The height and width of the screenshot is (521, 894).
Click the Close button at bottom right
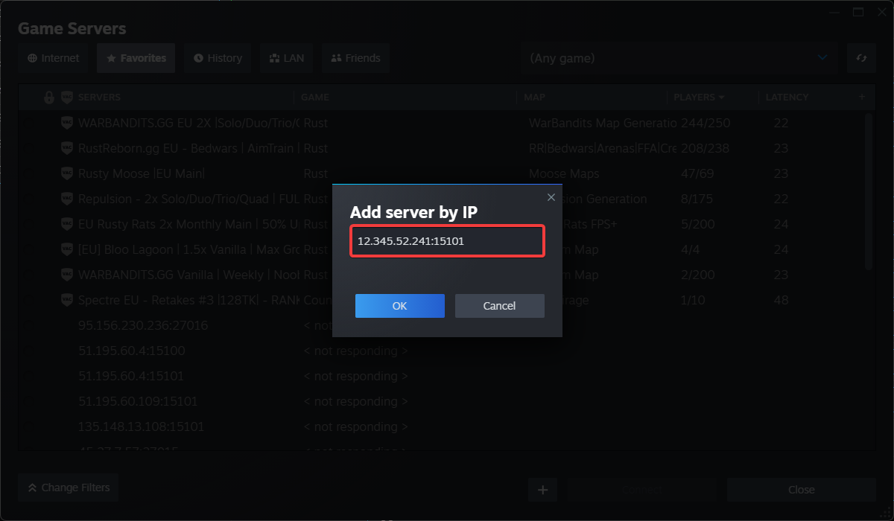pyautogui.click(x=801, y=490)
